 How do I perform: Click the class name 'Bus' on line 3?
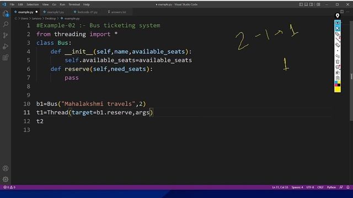[63, 43]
